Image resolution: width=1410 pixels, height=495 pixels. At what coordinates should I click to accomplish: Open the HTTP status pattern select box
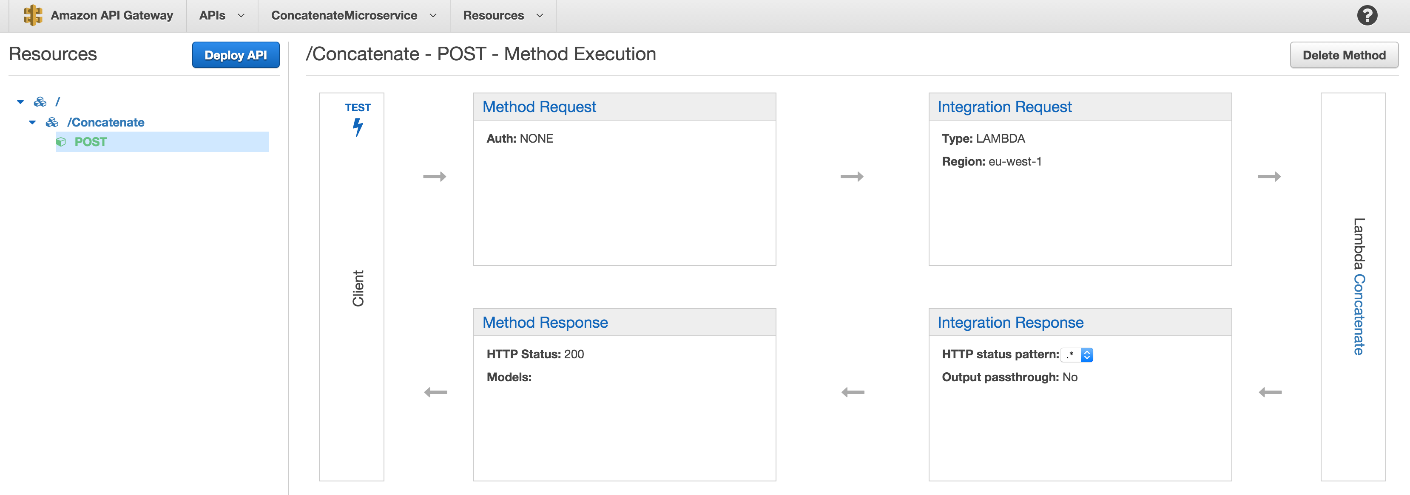click(x=1077, y=354)
